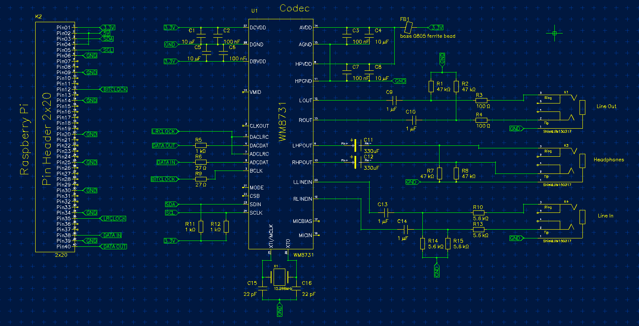This screenshot has height=326, width=639.
Task: Select capacitor C8 near HPVDD
Action: click(369, 72)
